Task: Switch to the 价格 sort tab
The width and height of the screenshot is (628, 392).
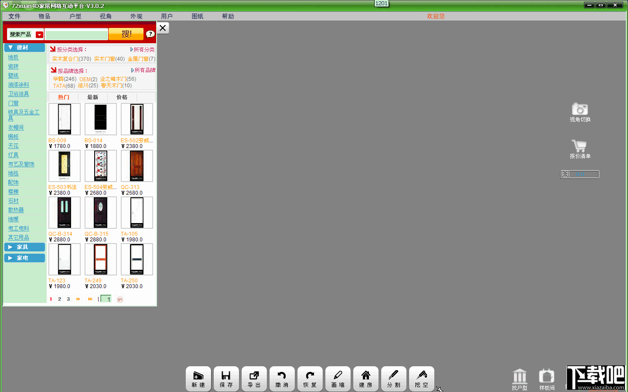Action: pos(122,97)
